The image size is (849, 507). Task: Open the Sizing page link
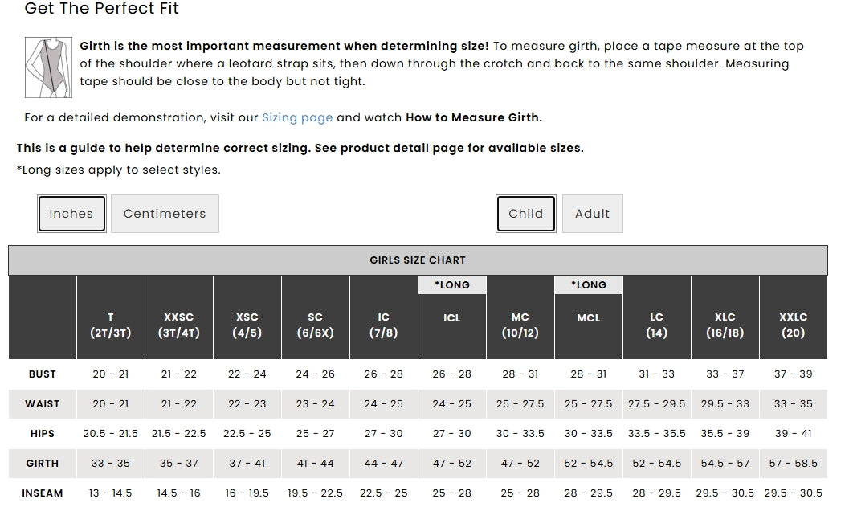point(297,117)
